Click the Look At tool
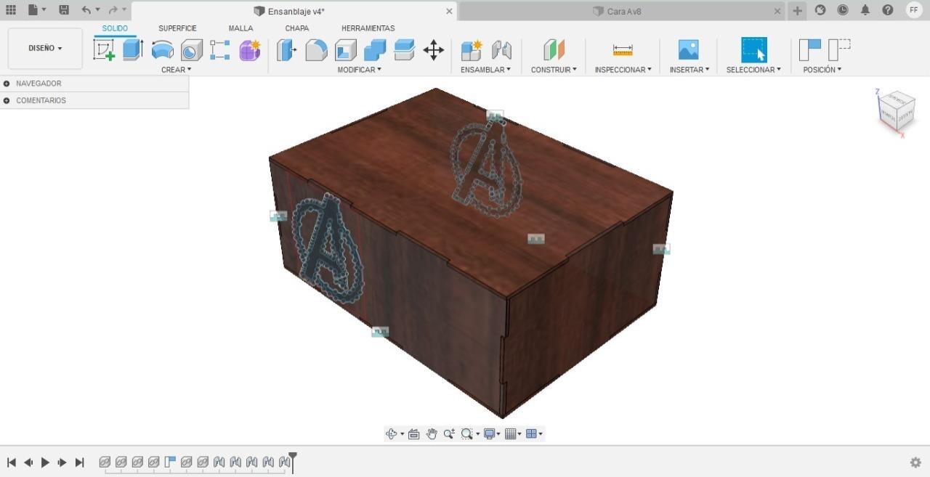The width and height of the screenshot is (930, 477). 414,433
